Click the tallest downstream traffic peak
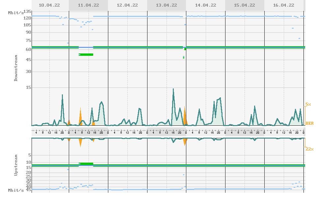The image size is (316, 198). tap(173, 89)
